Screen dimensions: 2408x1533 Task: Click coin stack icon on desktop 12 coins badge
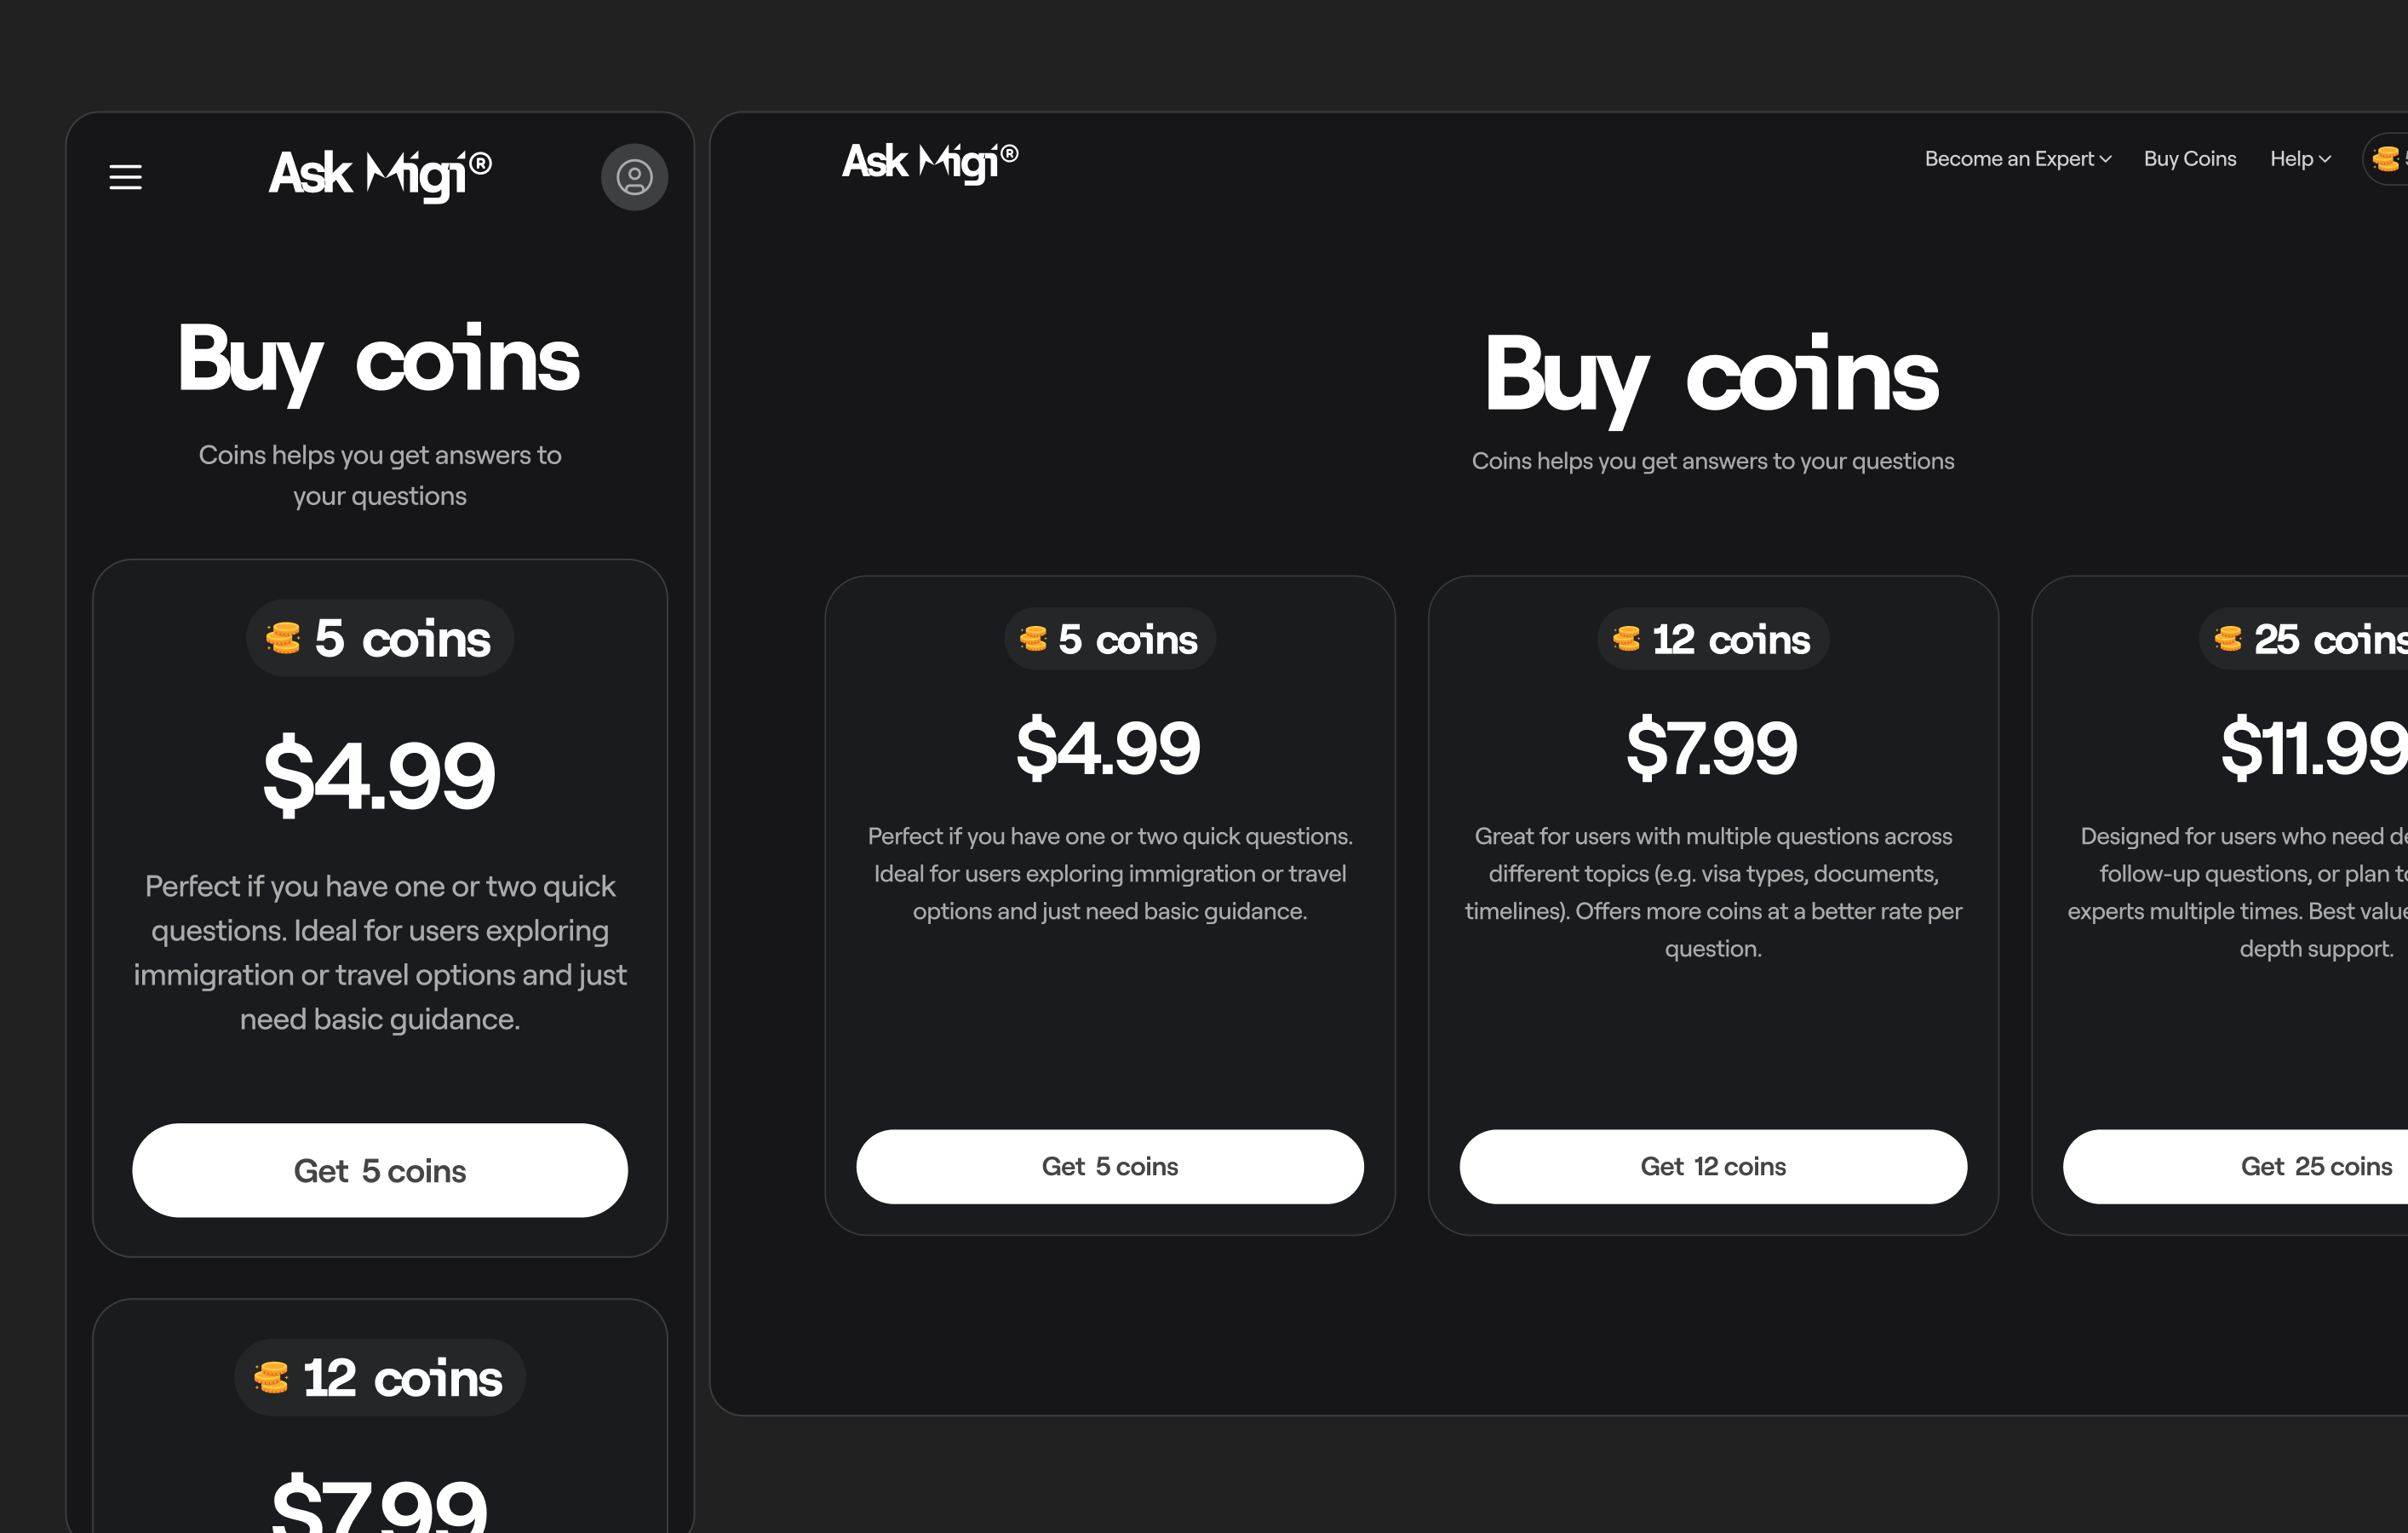[x=1627, y=639]
